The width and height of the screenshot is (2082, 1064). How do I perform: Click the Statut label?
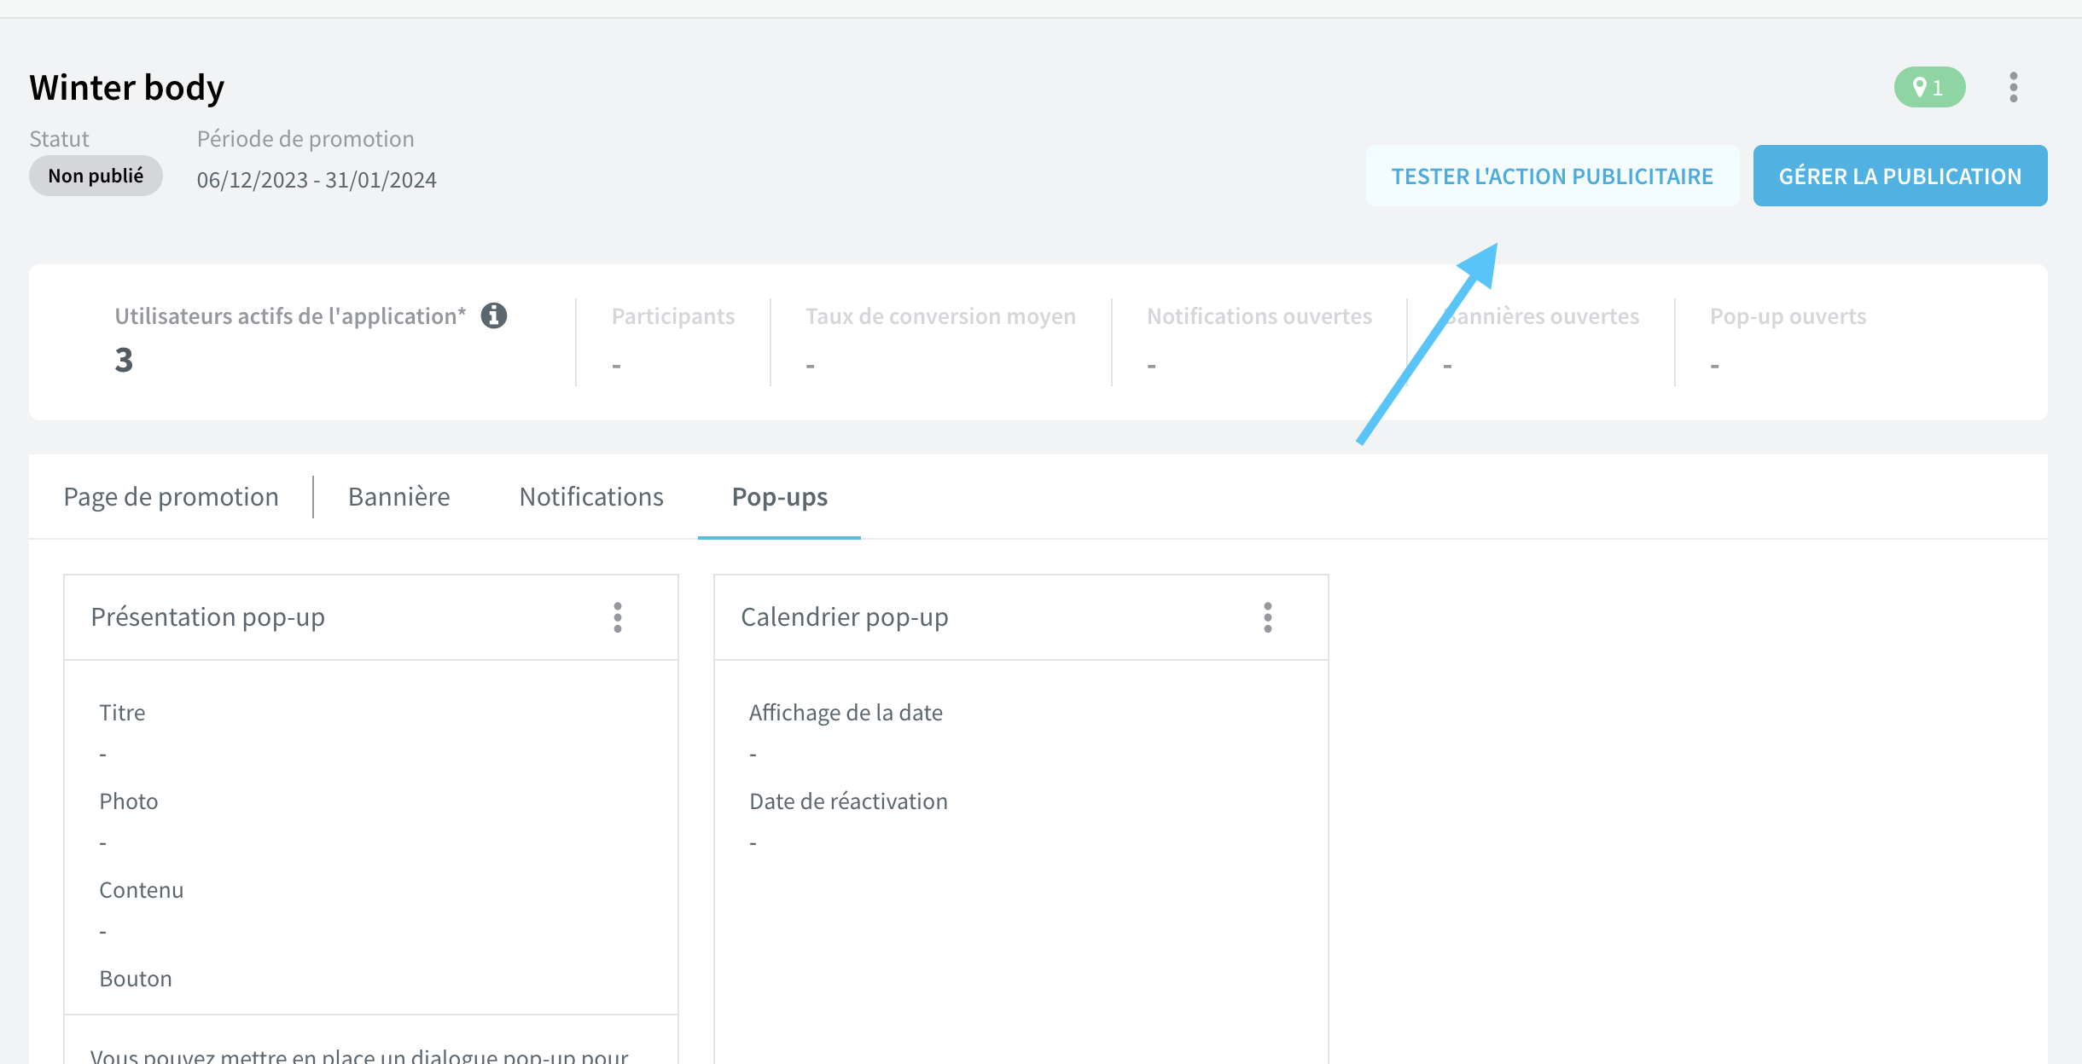pos(59,139)
